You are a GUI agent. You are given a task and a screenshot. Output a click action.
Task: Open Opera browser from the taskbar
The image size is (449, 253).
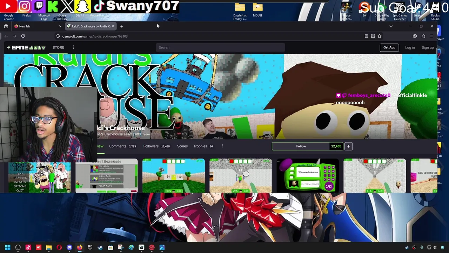(x=59, y=247)
